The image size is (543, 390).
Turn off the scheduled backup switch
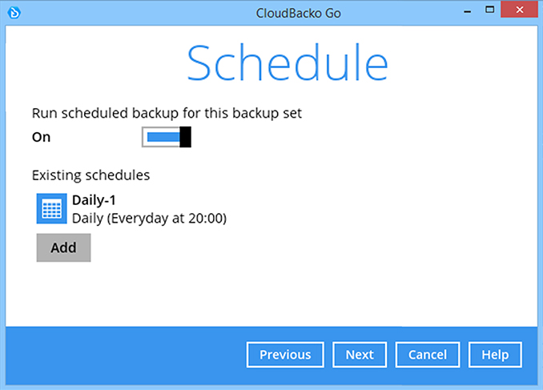[x=167, y=138]
